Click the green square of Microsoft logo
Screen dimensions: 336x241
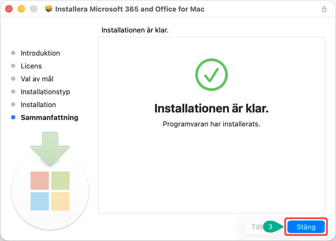pyautogui.click(x=60, y=180)
